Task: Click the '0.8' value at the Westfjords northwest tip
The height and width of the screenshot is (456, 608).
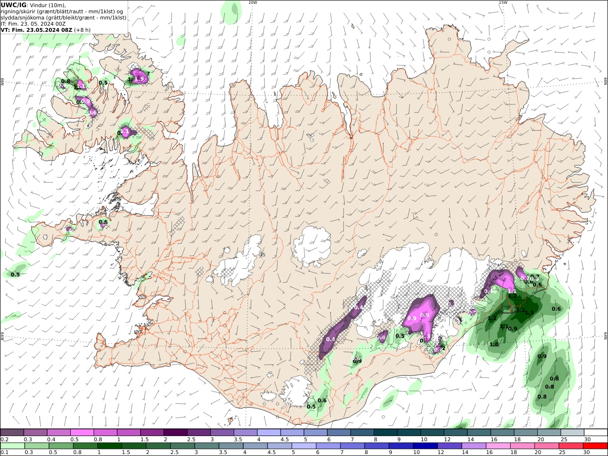Action: tap(66, 81)
